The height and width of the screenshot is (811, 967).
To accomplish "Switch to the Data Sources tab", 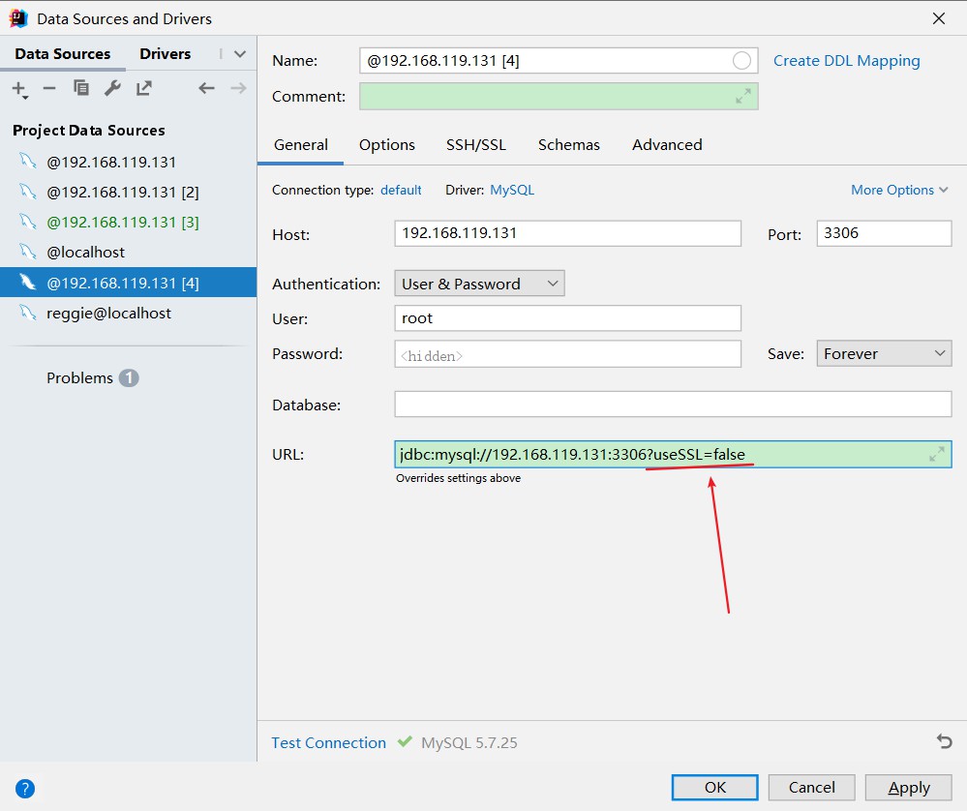I will pyautogui.click(x=63, y=54).
